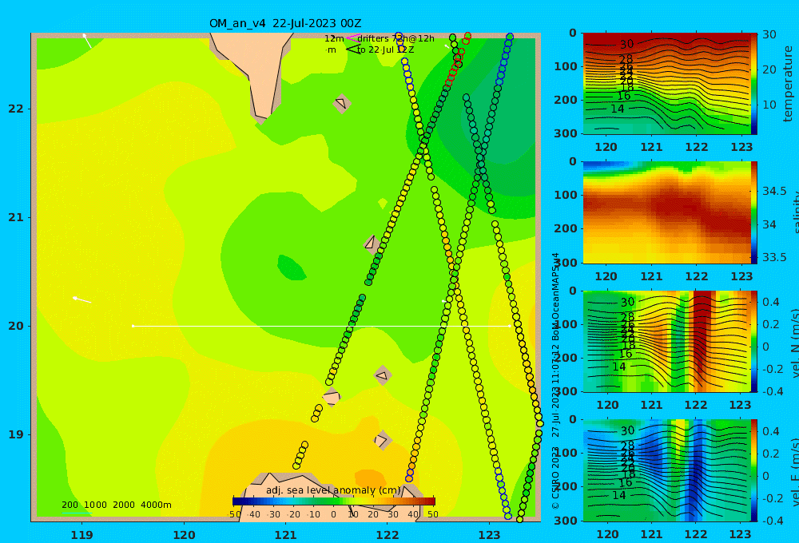Click the white arrow near 20°N 119°E
The image size is (799, 543).
[81, 299]
